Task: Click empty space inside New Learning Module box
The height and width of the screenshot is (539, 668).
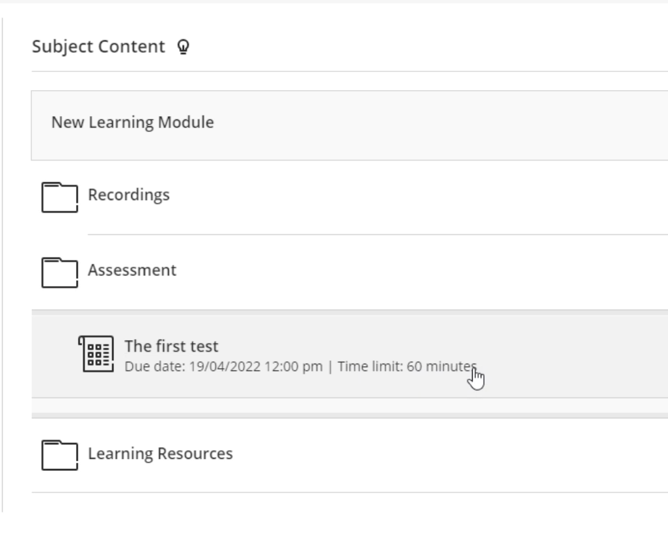Action: (x=426, y=125)
